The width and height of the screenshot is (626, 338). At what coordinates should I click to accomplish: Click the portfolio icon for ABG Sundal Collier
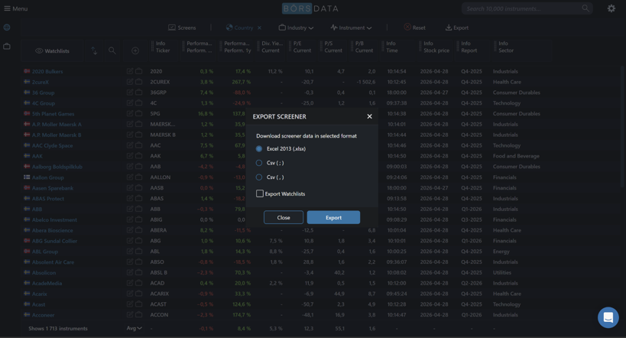pyautogui.click(x=138, y=241)
